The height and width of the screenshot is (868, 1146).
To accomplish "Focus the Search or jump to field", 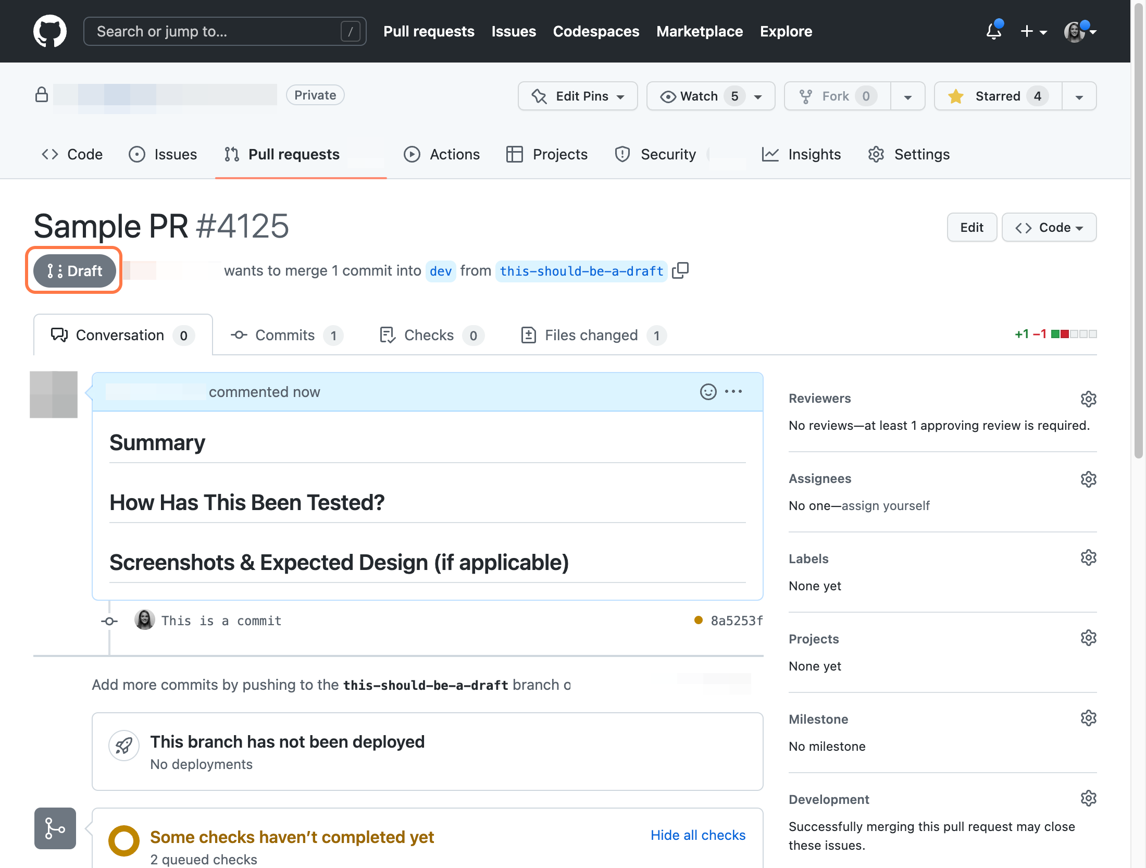I will (225, 31).
